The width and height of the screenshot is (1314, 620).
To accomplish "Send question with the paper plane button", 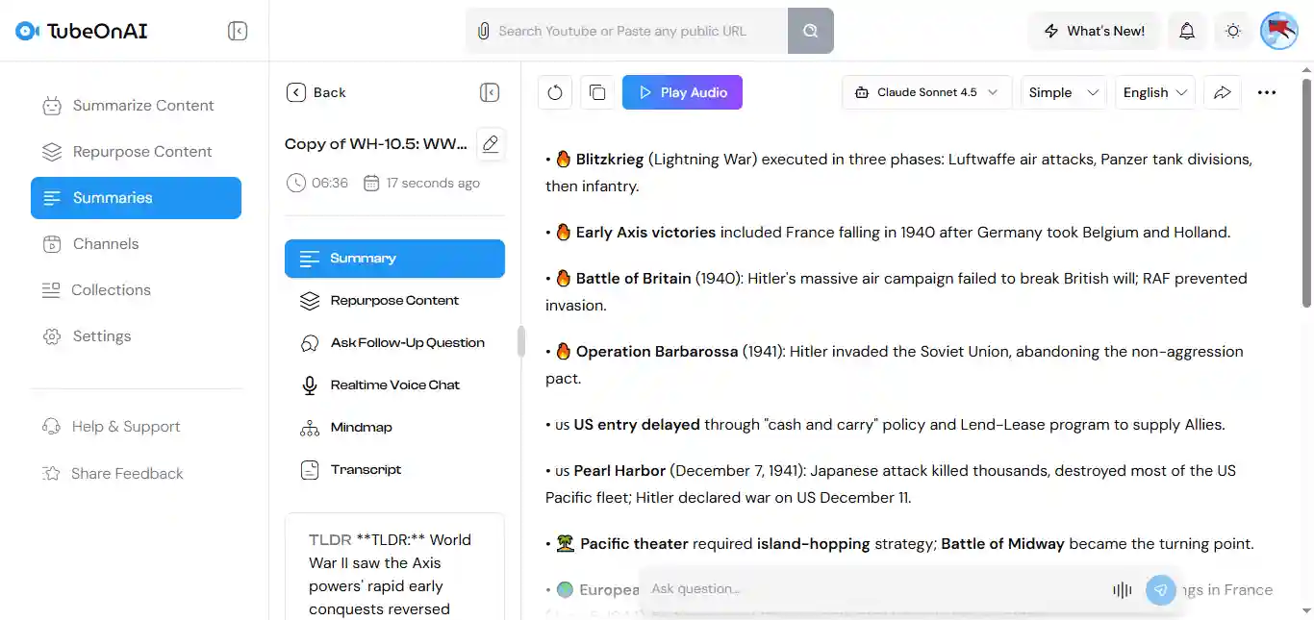I will (1161, 590).
